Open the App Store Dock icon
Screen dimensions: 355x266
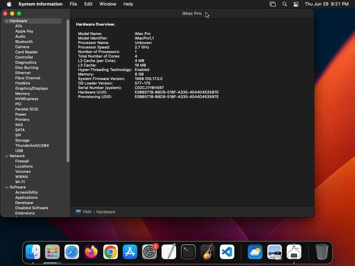coord(130,252)
